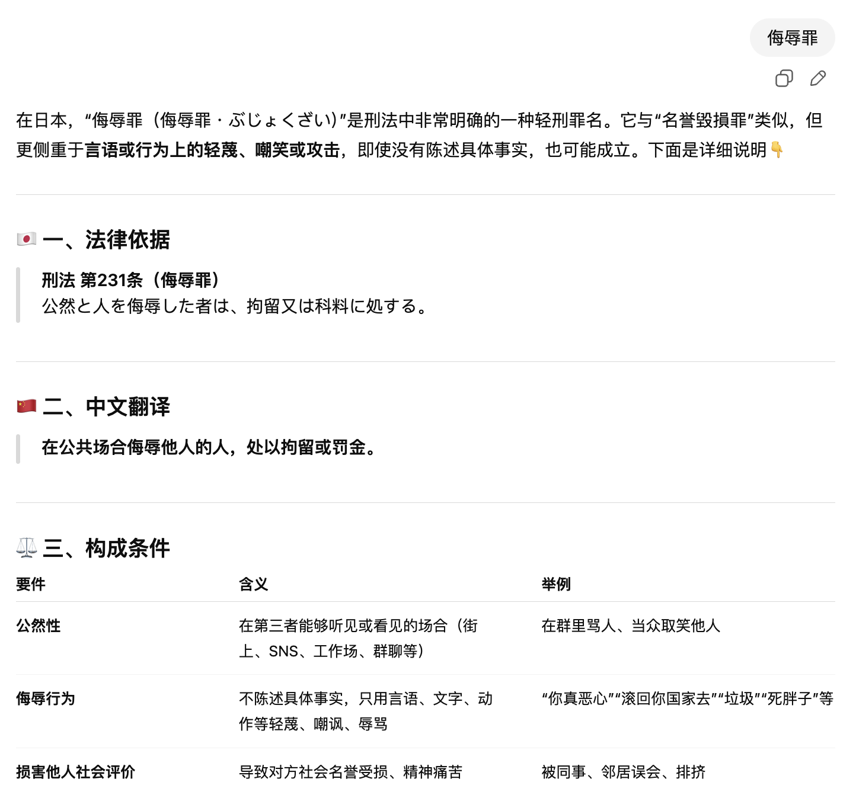The height and width of the screenshot is (795, 856).
Task: Click the bold Chinese translation quote
Action: coord(209,447)
